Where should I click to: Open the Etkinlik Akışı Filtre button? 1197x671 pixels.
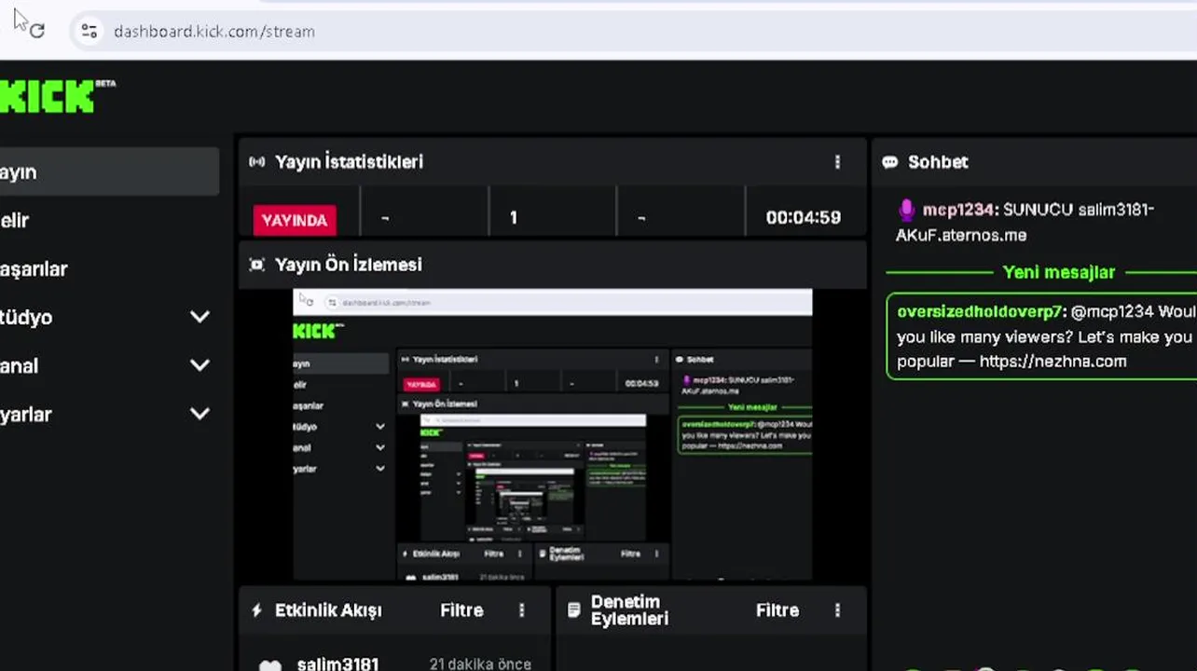[461, 610]
